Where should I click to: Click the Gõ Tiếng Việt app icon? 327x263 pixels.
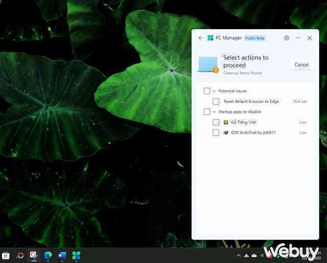point(226,122)
